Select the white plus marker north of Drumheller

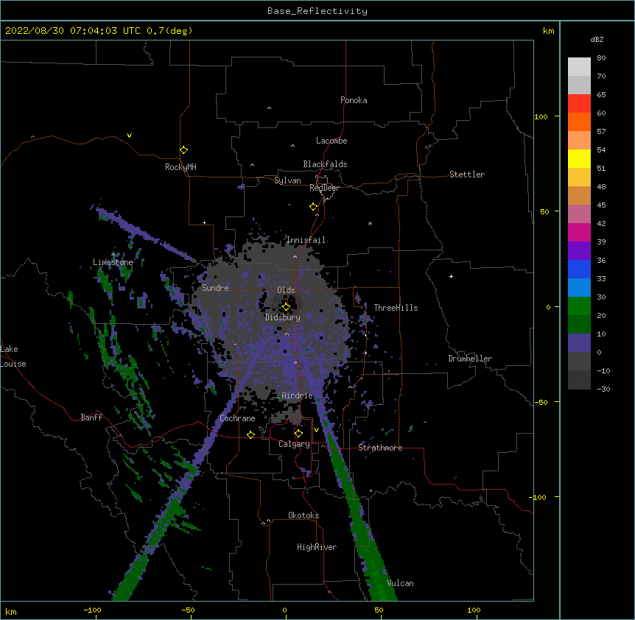click(451, 276)
